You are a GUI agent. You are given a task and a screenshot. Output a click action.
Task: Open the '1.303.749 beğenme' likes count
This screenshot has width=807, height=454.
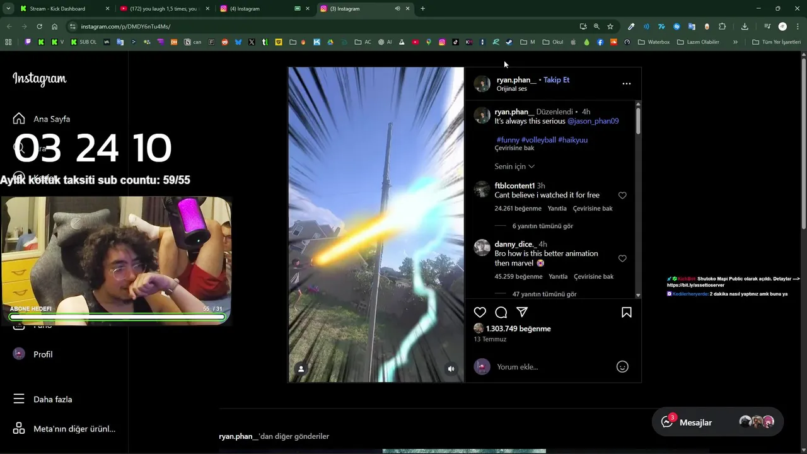(x=518, y=329)
